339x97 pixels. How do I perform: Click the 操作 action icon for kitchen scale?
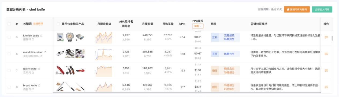326,37
